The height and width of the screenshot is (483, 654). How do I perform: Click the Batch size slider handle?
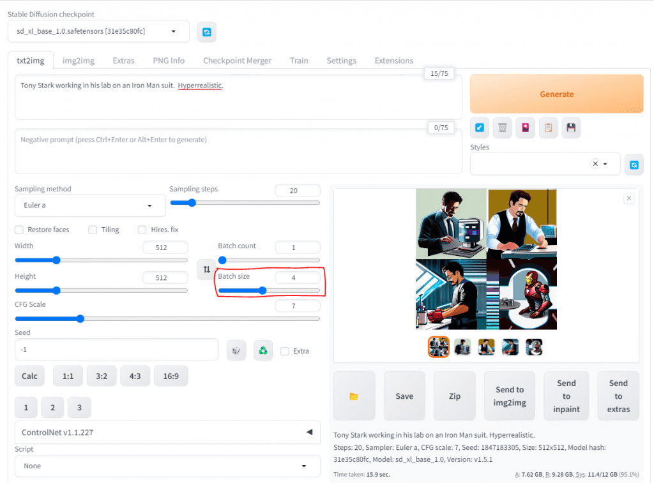click(x=262, y=290)
